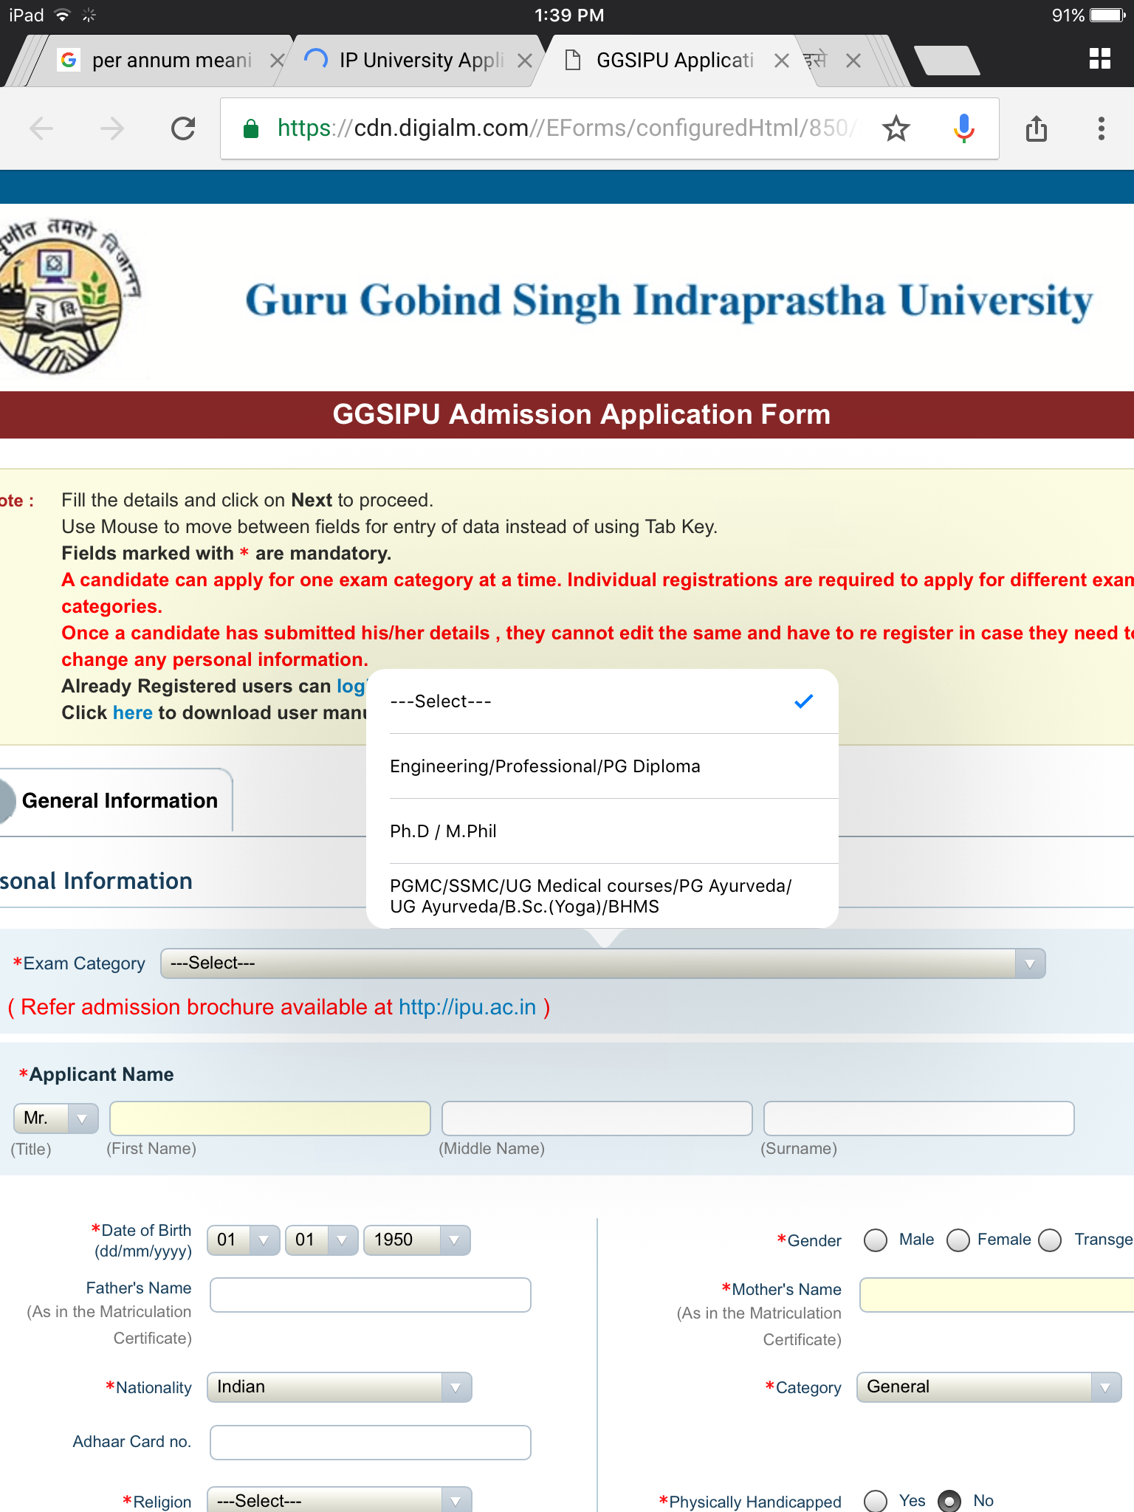1134x1512 pixels.
Task: Tap the secure padlock icon in address bar
Action: [x=251, y=128]
